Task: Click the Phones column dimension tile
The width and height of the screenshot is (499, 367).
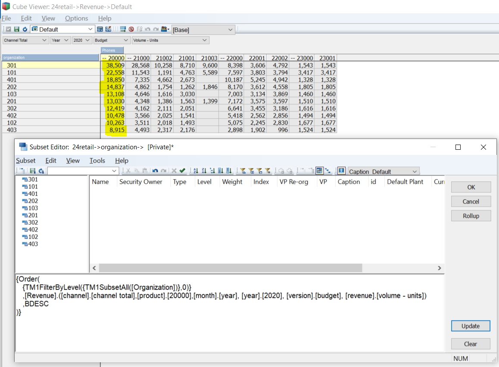Action: tap(112, 50)
